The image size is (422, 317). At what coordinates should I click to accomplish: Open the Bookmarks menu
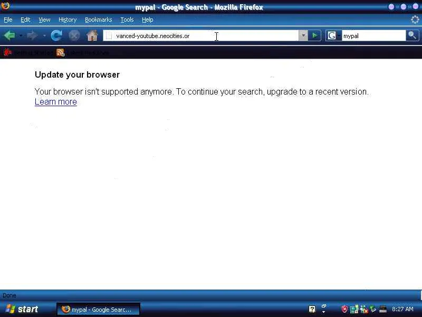tap(99, 20)
